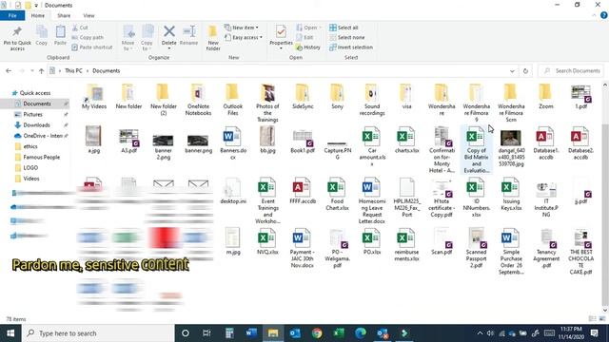Select Photos of the Trainings folder
The image size is (609, 342).
pos(267,103)
